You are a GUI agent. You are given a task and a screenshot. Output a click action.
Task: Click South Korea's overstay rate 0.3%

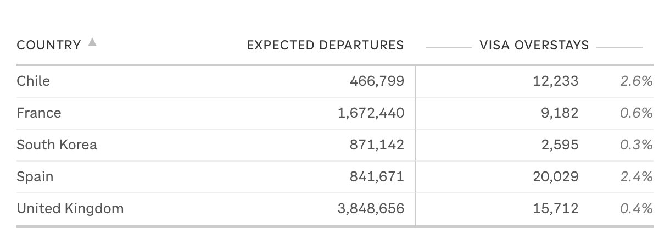(637, 145)
